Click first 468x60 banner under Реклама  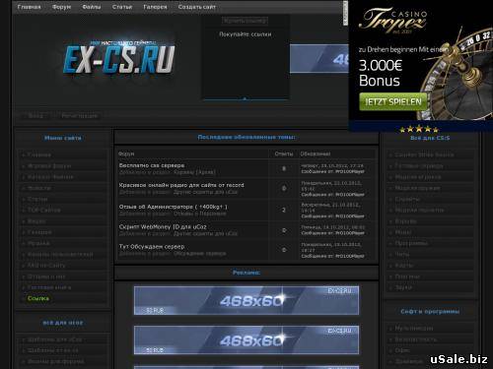246,300
